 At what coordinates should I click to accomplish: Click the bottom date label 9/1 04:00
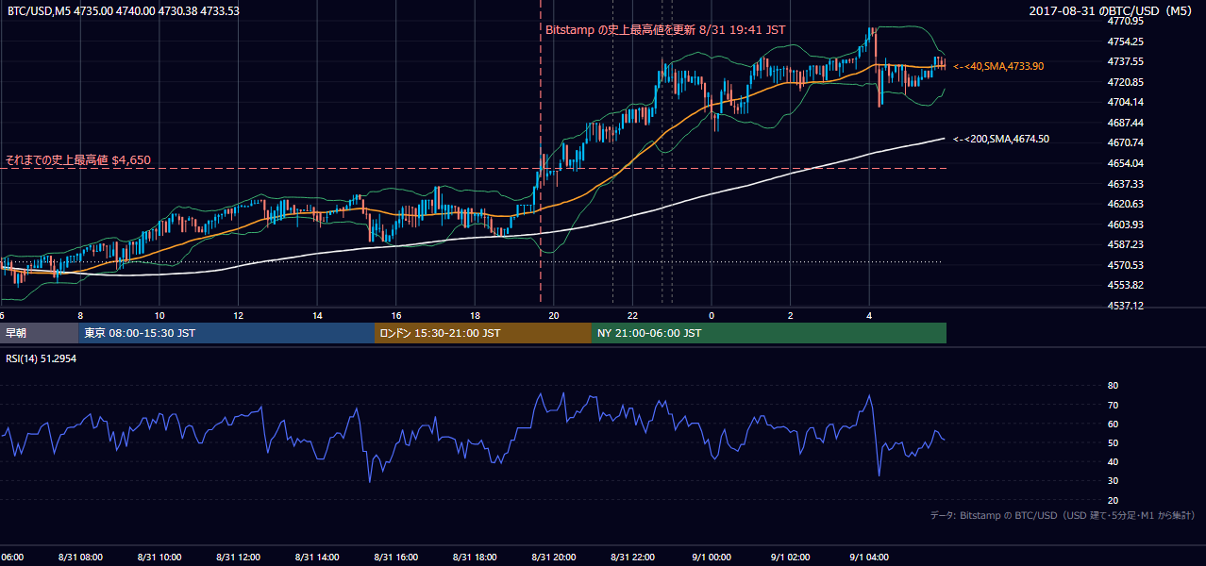(x=869, y=558)
